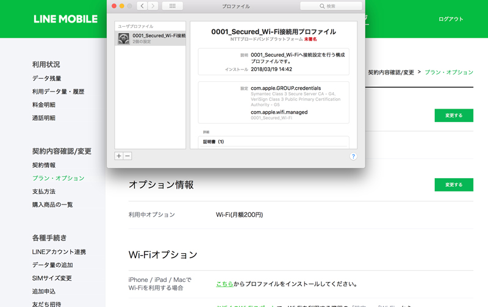Viewport: 488px width, 307px height.
Task: Open 契約情報 in sidebar
Action: (43, 165)
